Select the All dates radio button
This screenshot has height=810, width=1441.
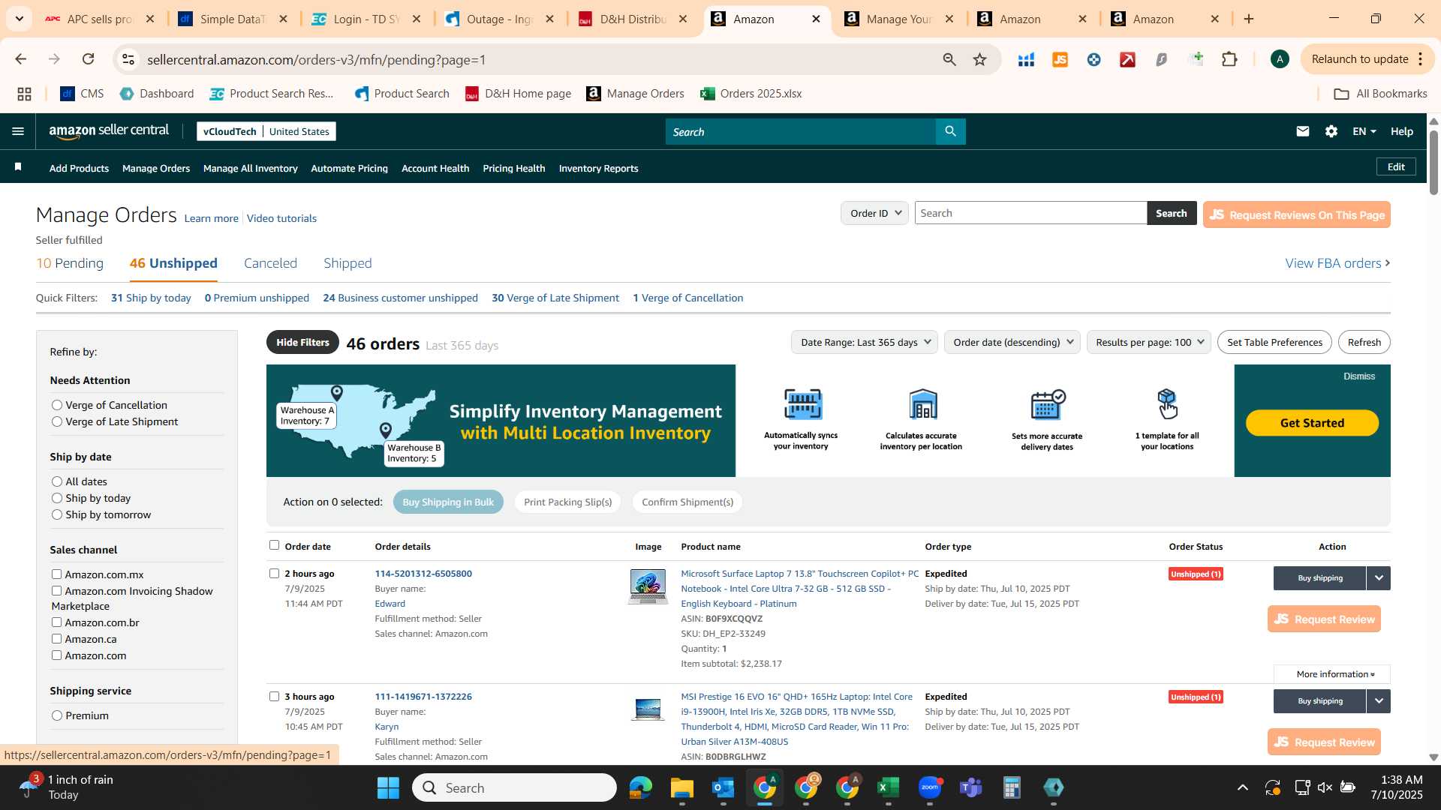coord(57,481)
